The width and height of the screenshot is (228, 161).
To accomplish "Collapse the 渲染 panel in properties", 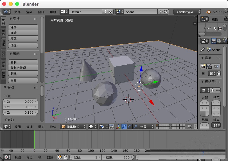I will 202,58.
